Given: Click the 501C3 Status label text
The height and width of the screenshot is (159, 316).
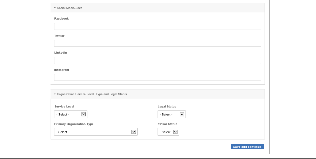Looking at the screenshot, I should point(167,124).
